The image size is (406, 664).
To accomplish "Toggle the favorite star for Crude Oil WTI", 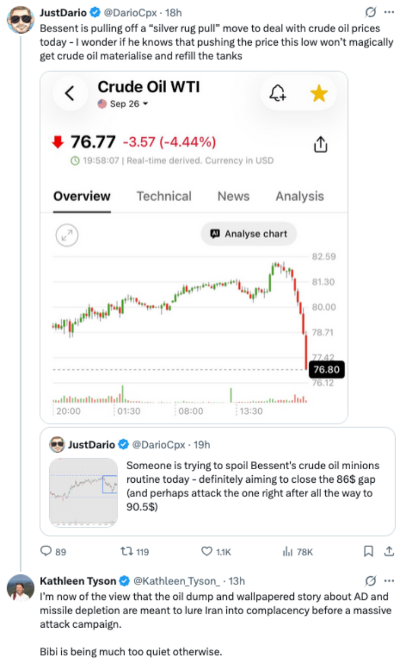I will click(319, 94).
